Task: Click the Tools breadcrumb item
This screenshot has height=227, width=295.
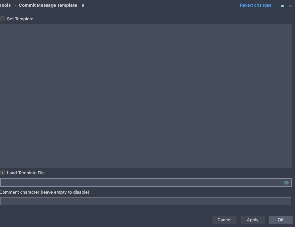Action: pyautogui.click(x=5, y=5)
